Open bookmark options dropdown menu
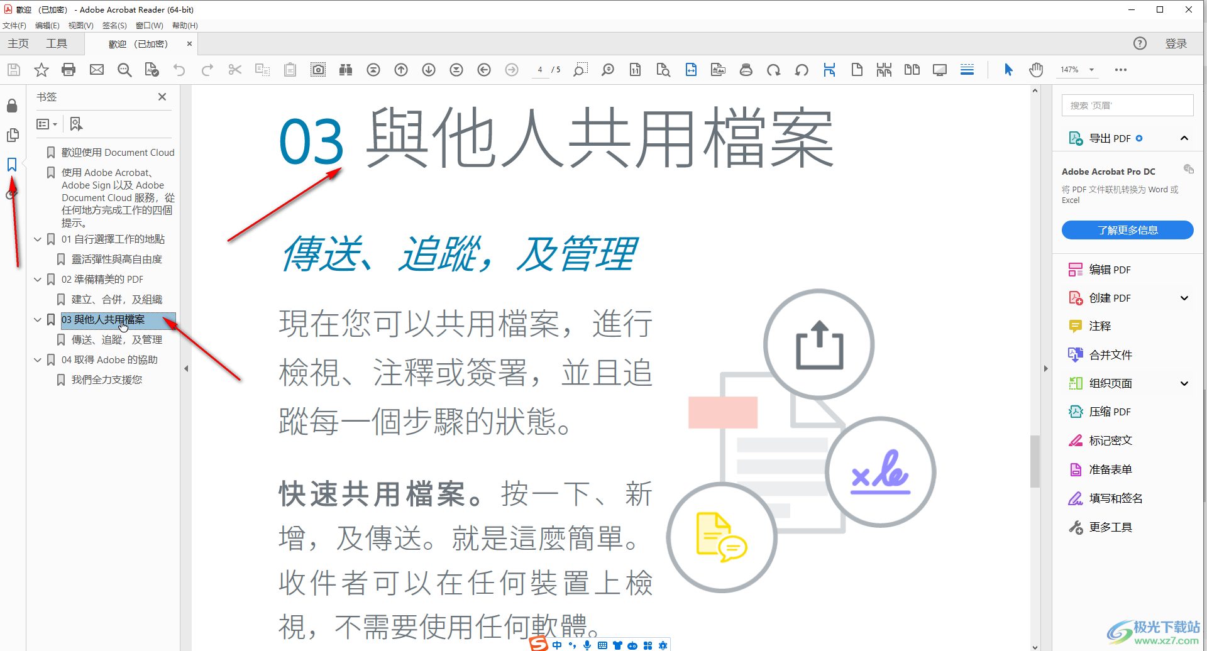 pos(47,124)
